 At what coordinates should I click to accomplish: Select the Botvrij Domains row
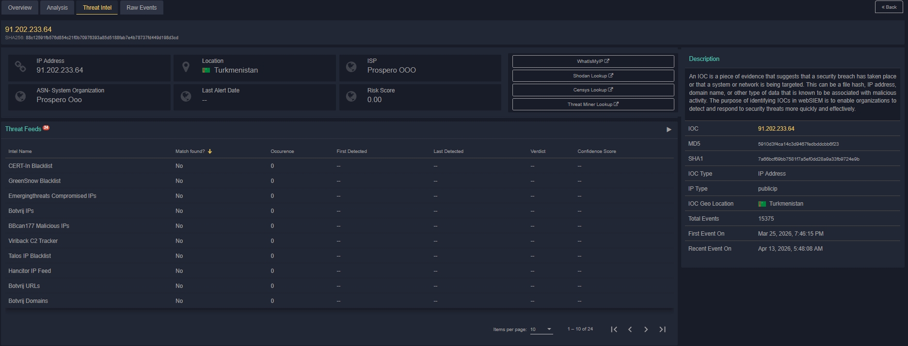[x=339, y=301]
